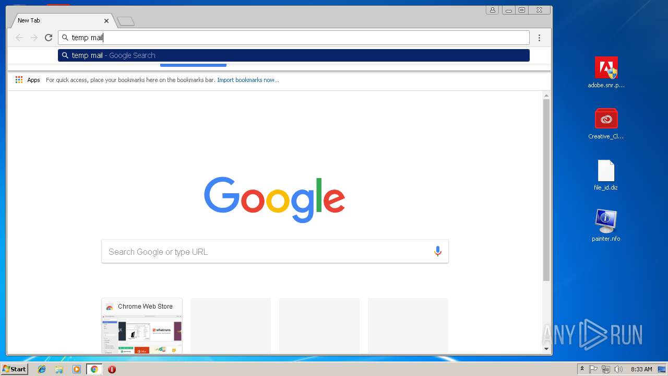Select file_id.diz desktop file
668x376 pixels.
point(606,175)
